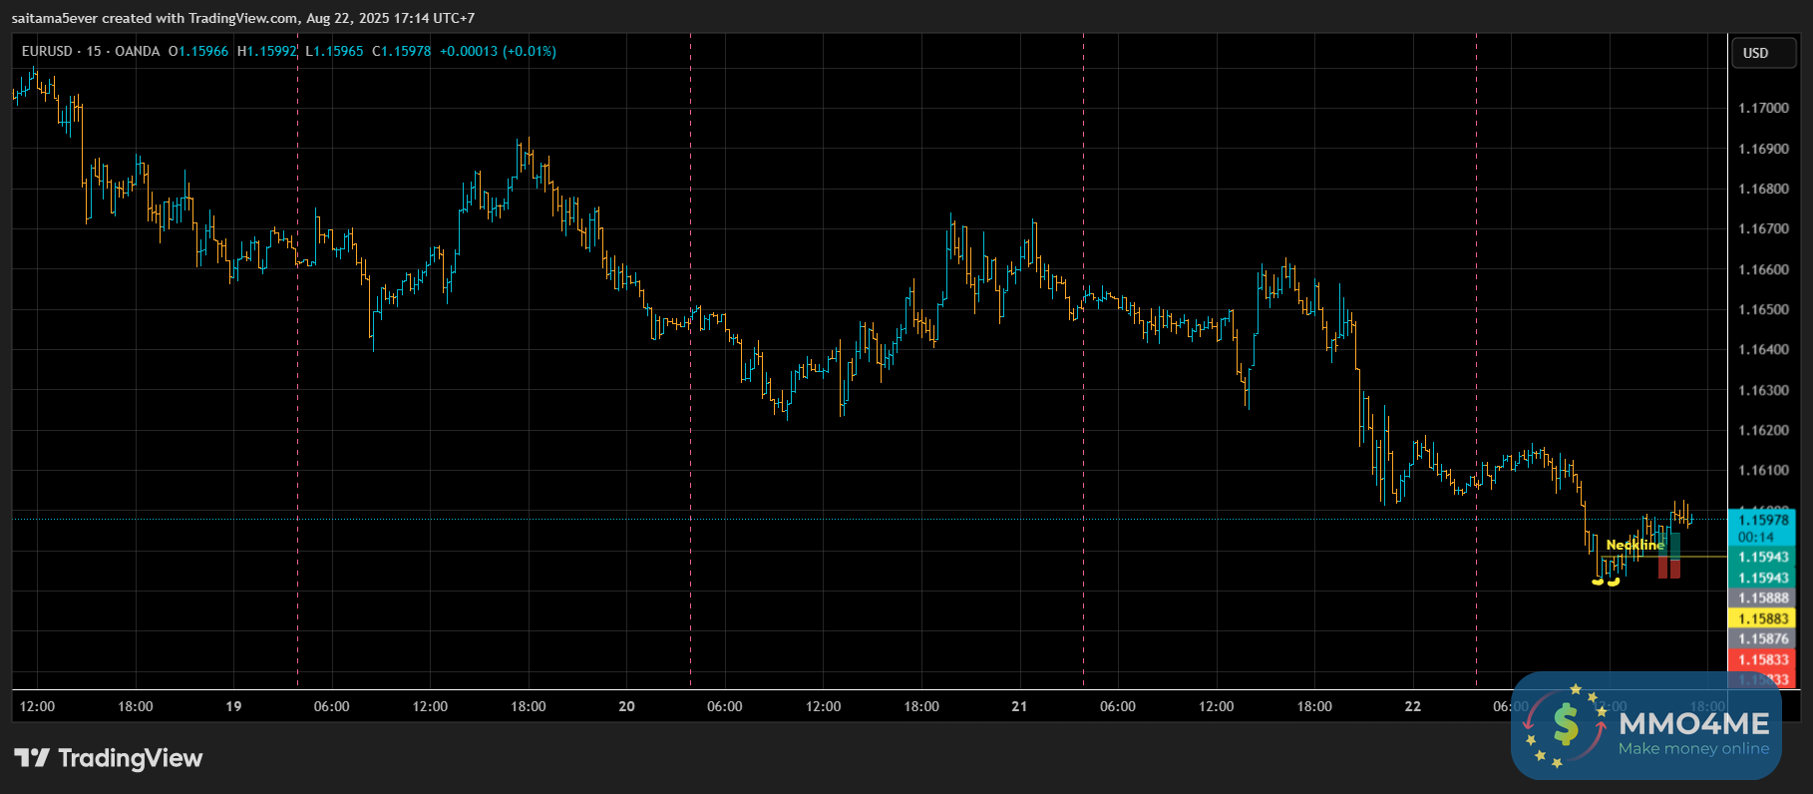Click the 1.16700 price axis level
Screen dimensions: 1813x794
pyautogui.click(x=1764, y=228)
